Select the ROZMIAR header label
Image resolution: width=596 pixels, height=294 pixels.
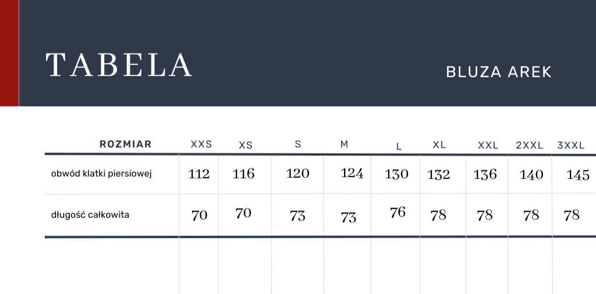pyautogui.click(x=126, y=144)
